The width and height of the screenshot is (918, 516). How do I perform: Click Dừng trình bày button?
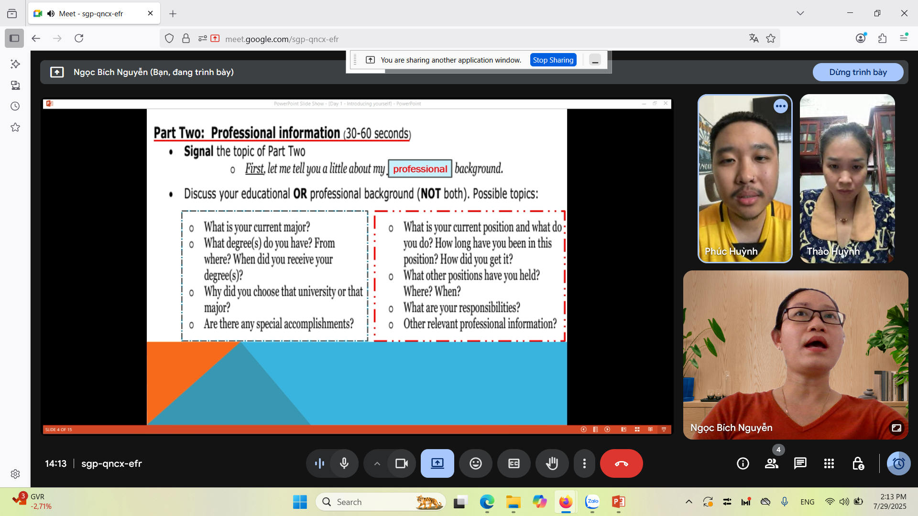[x=858, y=72]
